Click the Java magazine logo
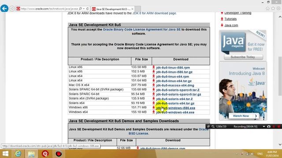The image size is (282, 158). tap(233, 42)
